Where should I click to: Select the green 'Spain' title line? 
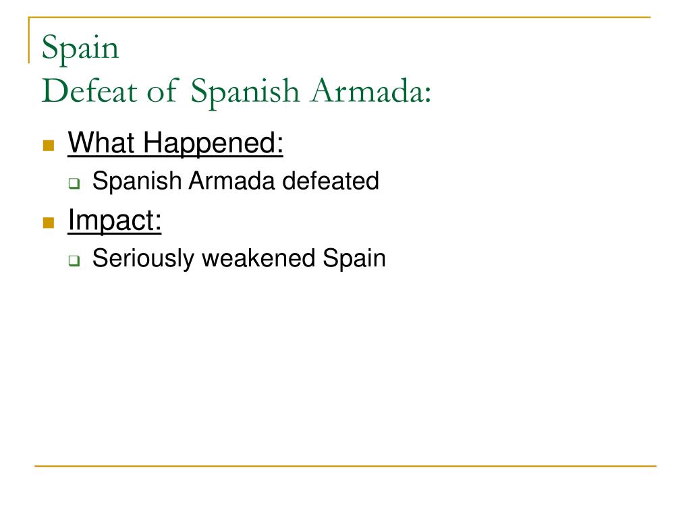click(x=80, y=49)
